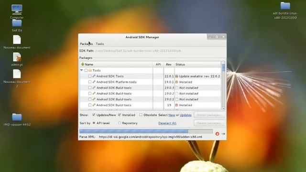Click the Updates link
This screenshot has height=172, width=306.
coord(186,115)
